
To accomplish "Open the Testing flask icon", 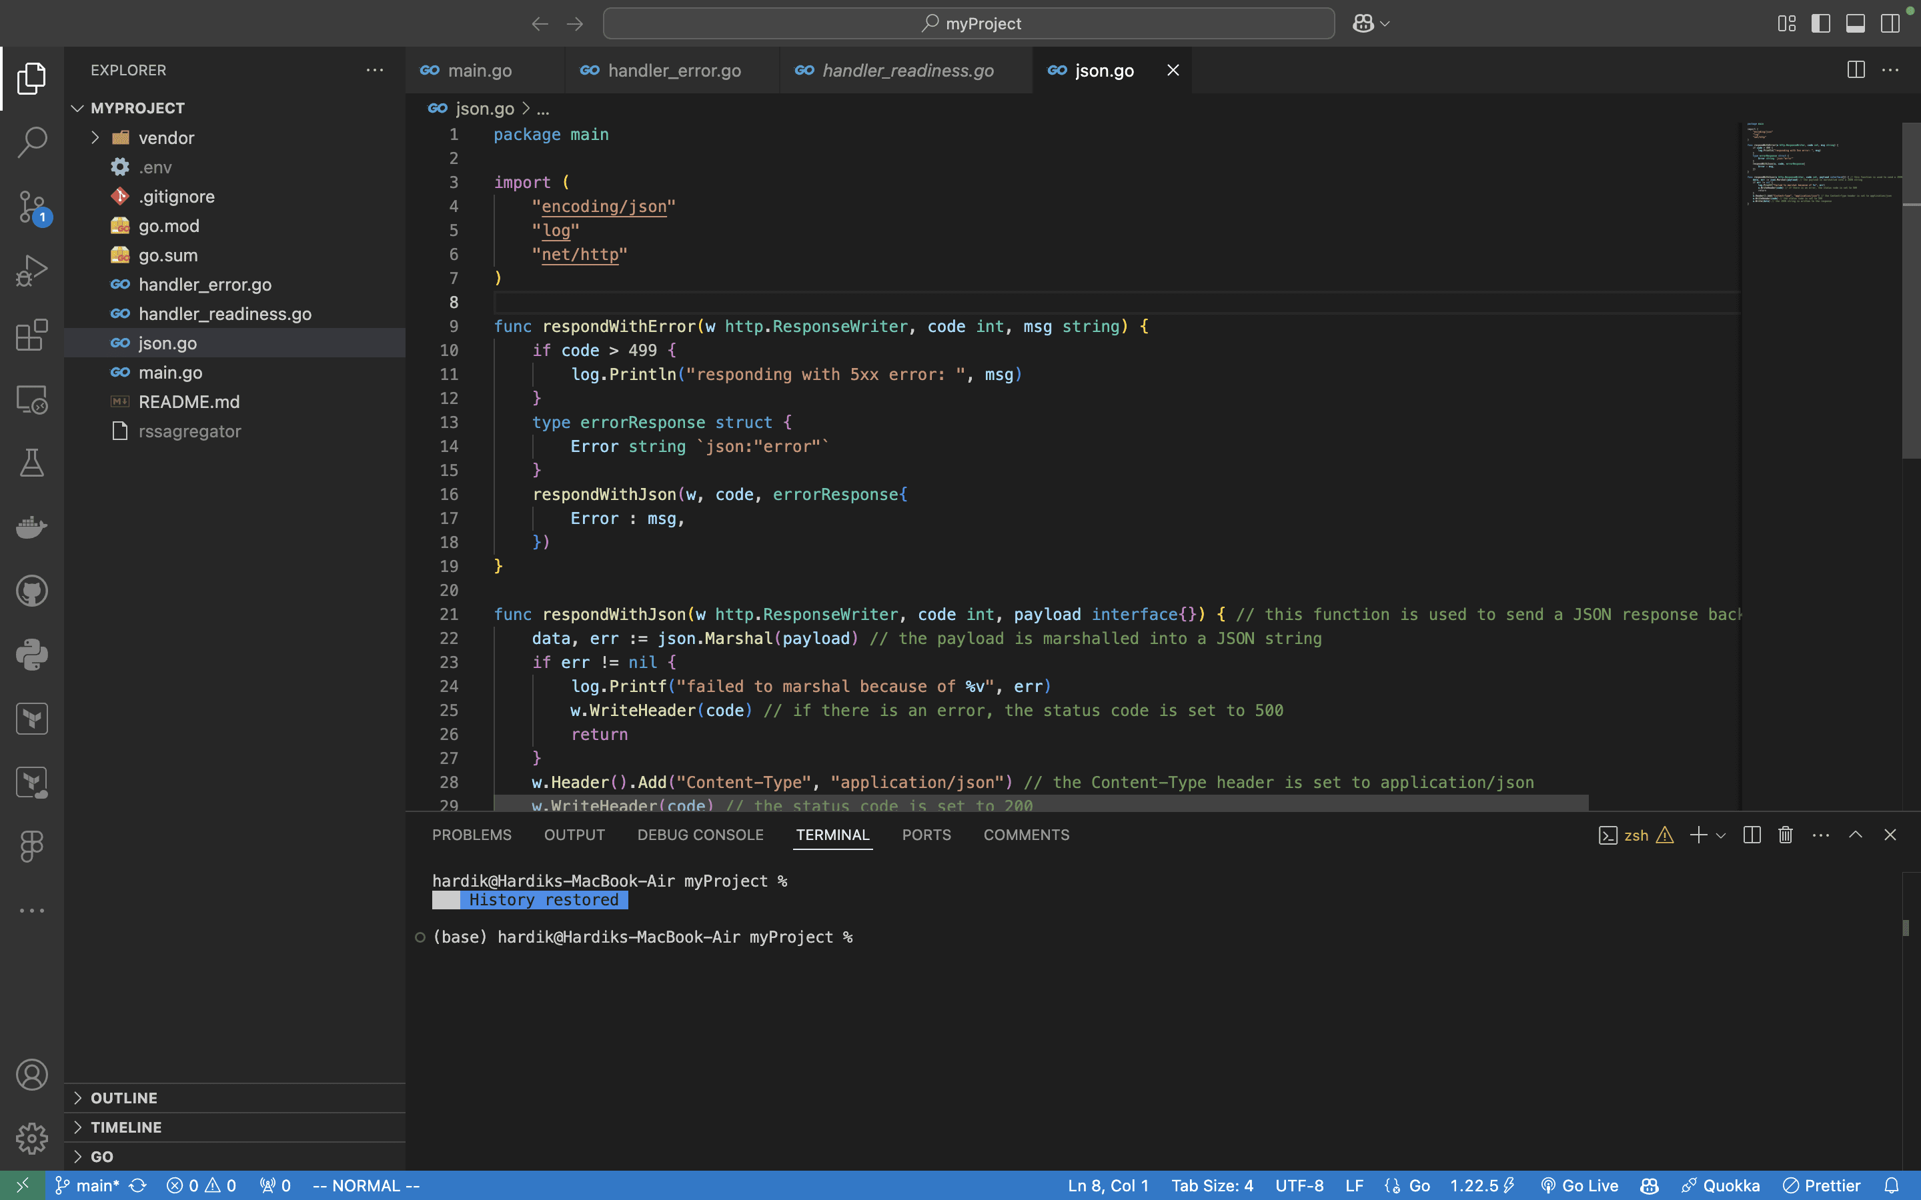I will click(32, 463).
